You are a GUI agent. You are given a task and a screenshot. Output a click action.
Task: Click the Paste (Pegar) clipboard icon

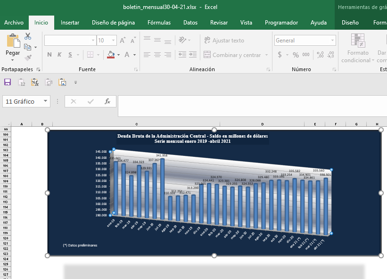click(x=13, y=41)
